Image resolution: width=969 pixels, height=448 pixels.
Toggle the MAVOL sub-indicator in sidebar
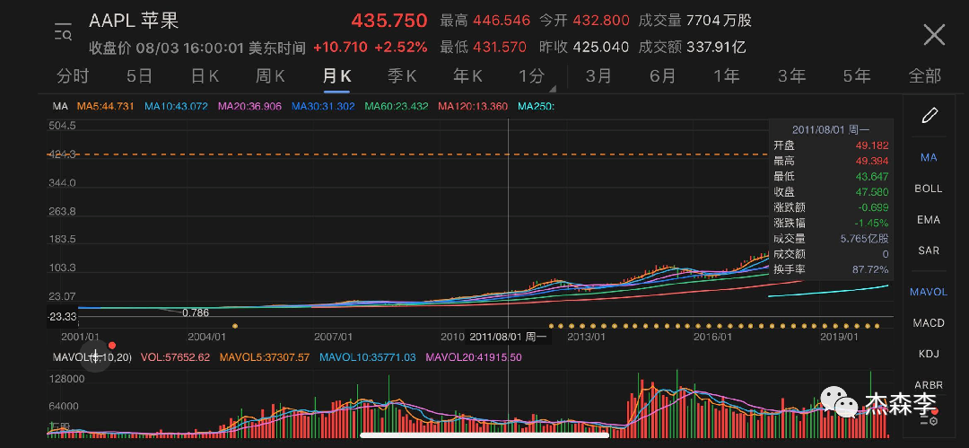pyautogui.click(x=929, y=292)
